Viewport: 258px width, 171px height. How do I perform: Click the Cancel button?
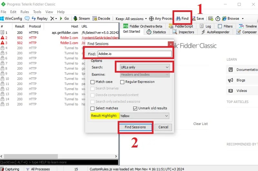point(163,127)
